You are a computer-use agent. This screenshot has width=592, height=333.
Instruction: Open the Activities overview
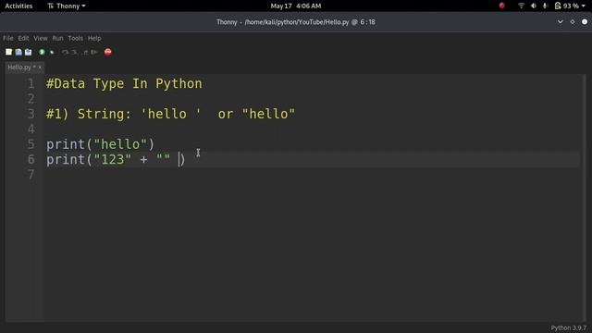pyautogui.click(x=18, y=6)
